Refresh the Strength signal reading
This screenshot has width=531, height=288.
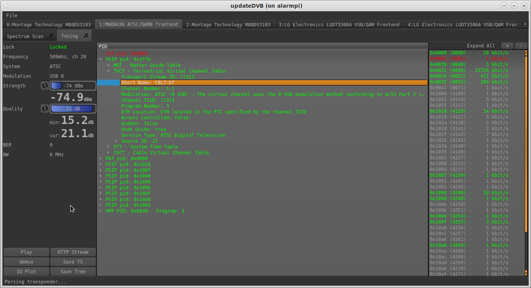(x=45, y=86)
